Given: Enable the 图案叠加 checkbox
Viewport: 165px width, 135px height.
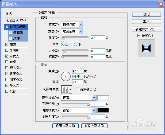Looking at the screenshot, I should pos(7,80).
